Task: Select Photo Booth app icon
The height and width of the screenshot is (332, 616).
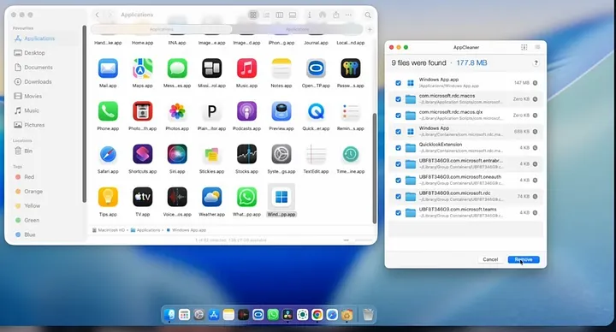Action: click(143, 111)
